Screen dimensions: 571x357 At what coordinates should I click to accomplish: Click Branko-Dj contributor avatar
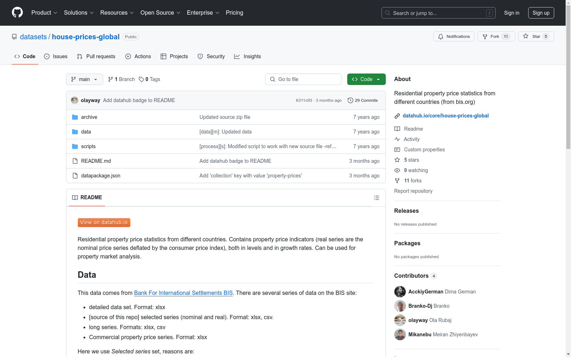point(400,306)
